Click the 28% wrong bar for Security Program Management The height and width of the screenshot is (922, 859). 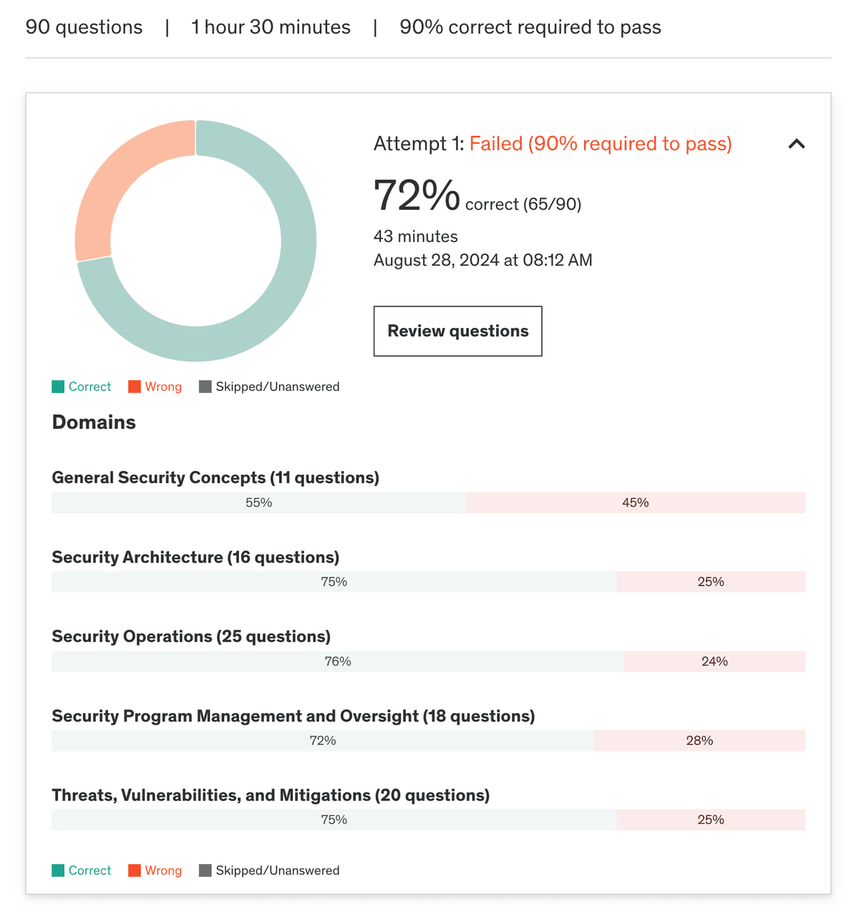tap(699, 741)
